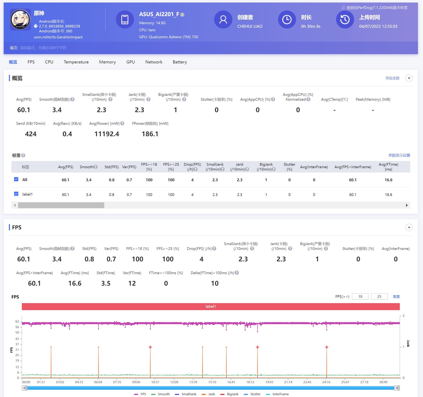The image size is (423, 397).
Task: Click the help icon next to 标签
Action: 23,155
